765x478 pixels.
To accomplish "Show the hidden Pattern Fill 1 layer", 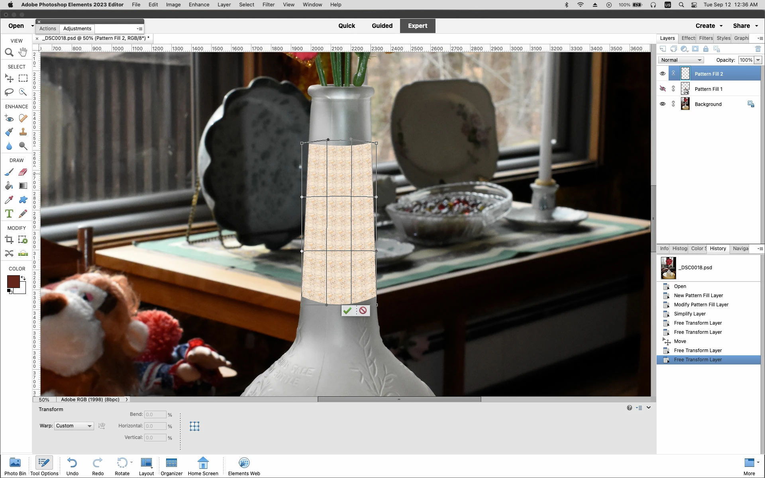I will (x=663, y=89).
